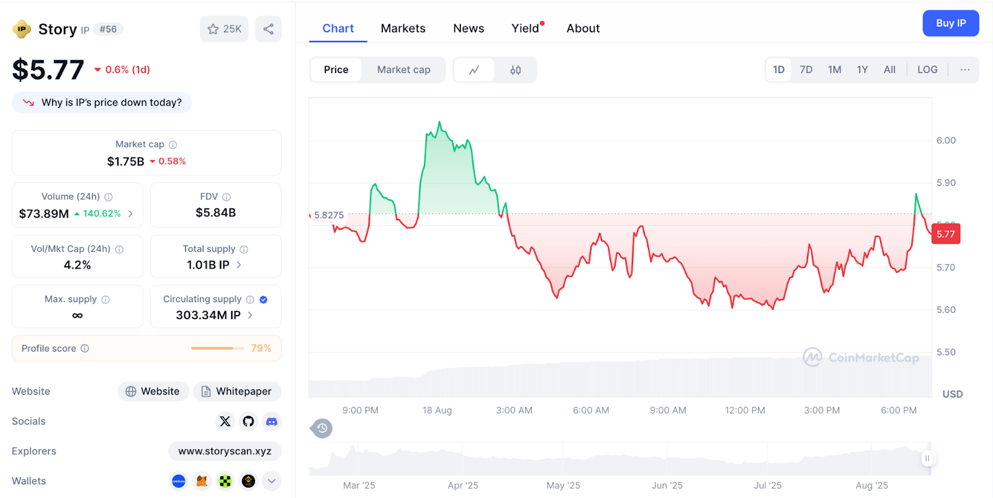Set chart range to 1D
Screen dimensions: 993x498
pyautogui.click(x=778, y=70)
